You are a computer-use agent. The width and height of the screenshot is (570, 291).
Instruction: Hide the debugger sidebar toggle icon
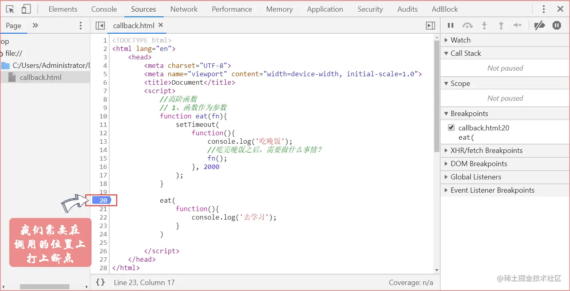430,26
